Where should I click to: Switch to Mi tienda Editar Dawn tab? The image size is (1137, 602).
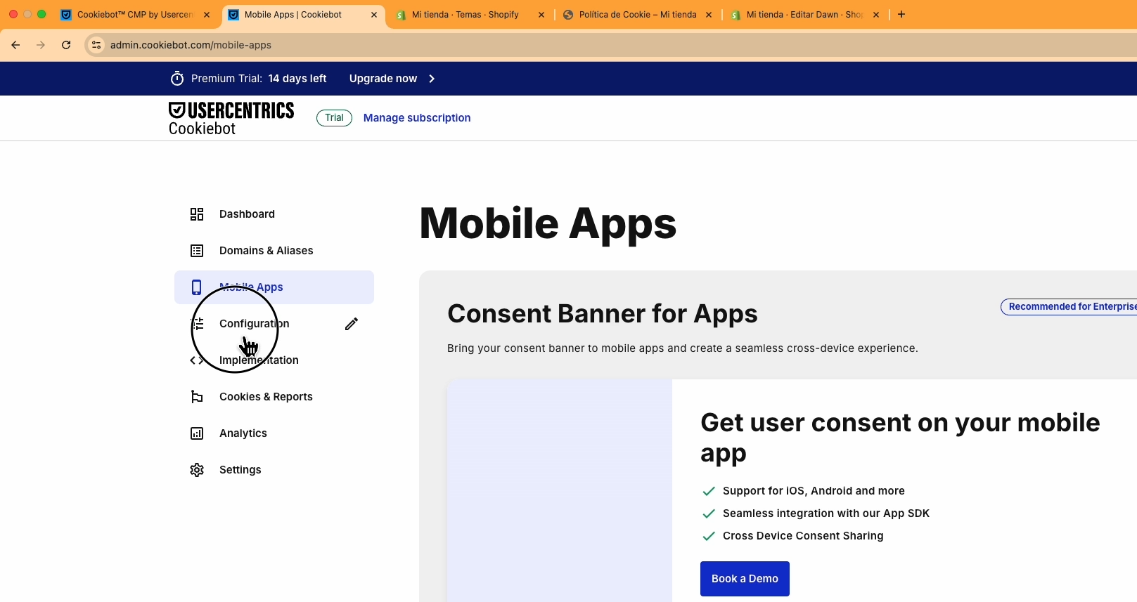[x=804, y=15]
